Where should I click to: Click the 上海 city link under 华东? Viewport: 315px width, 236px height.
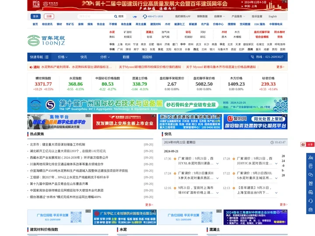(120, 44)
